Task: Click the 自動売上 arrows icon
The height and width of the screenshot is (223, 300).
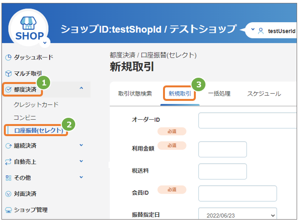Action: coord(8,162)
